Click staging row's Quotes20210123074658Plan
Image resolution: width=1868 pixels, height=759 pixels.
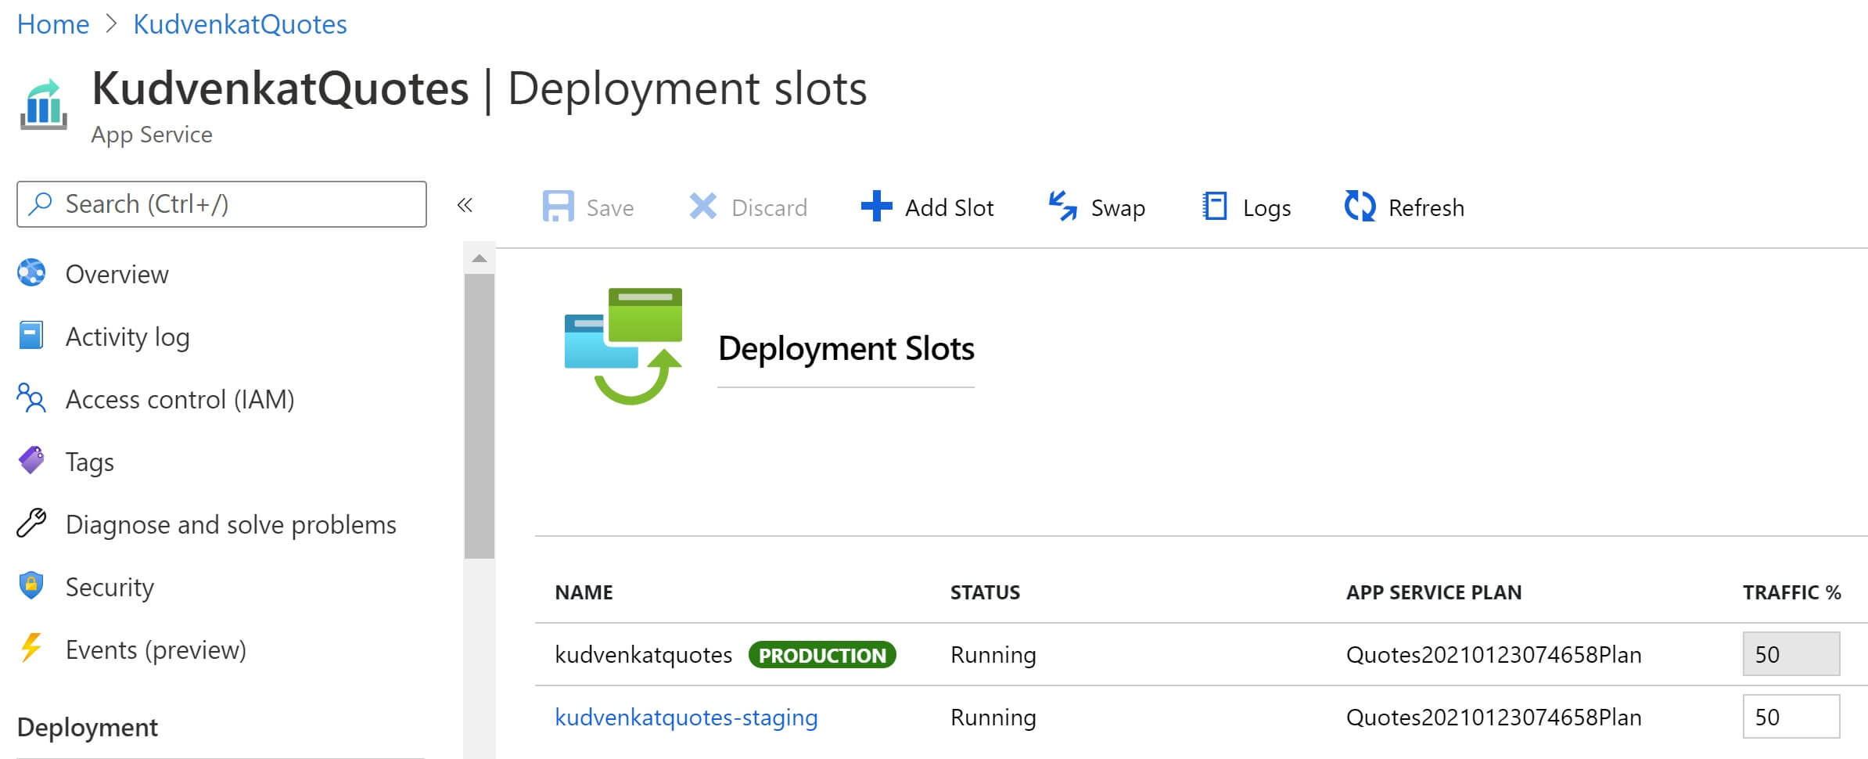pos(1494,717)
